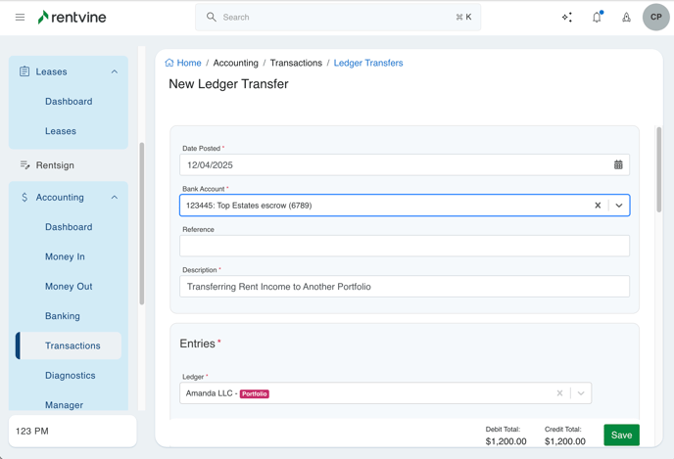Go to the Rentsign sidebar item
Viewport: 674px width, 459px height.
click(x=55, y=165)
